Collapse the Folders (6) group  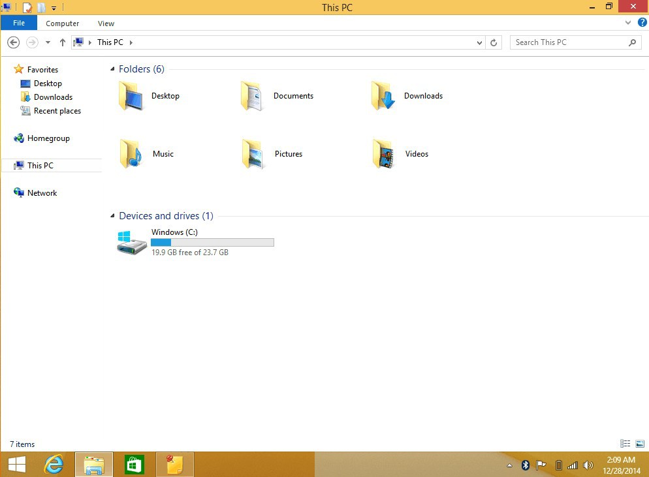click(112, 69)
